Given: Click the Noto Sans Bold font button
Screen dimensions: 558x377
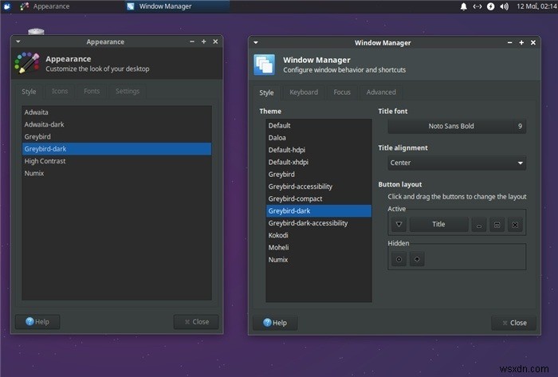Looking at the screenshot, I should [x=457, y=126].
